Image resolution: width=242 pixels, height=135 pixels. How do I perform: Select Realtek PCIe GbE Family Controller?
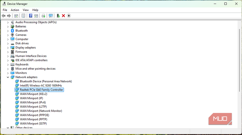39,90
